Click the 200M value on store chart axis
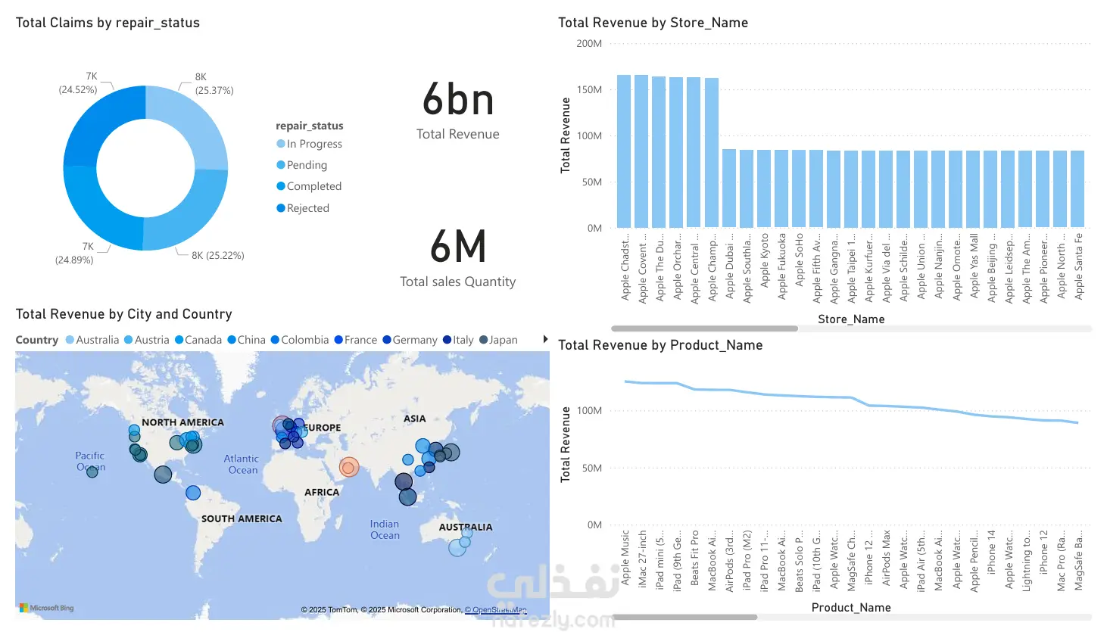Screen dimensions: 1107x632 [589, 44]
